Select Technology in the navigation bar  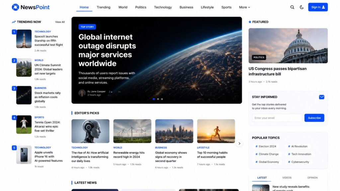tap(163, 7)
